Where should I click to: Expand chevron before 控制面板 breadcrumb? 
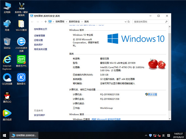pos(53,22)
